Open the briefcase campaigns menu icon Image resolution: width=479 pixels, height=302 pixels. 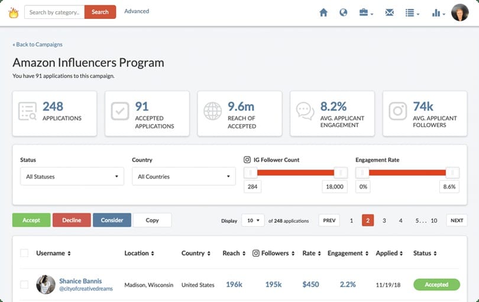click(365, 12)
